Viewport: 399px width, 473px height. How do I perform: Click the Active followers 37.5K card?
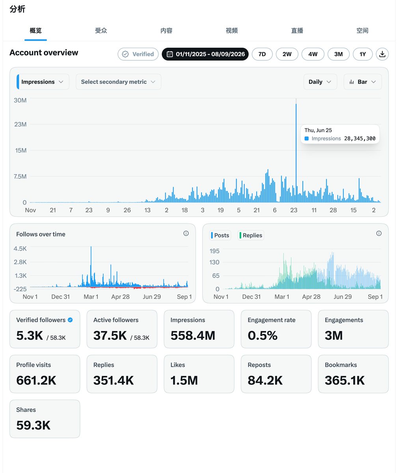[x=122, y=329]
